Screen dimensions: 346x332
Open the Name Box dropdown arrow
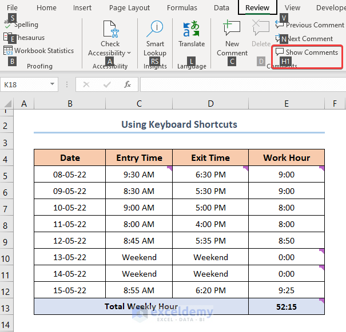click(53, 84)
